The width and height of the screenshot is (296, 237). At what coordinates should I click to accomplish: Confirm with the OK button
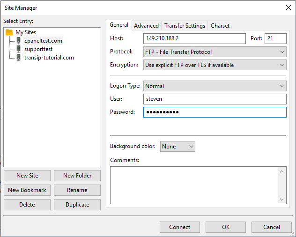point(226,227)
